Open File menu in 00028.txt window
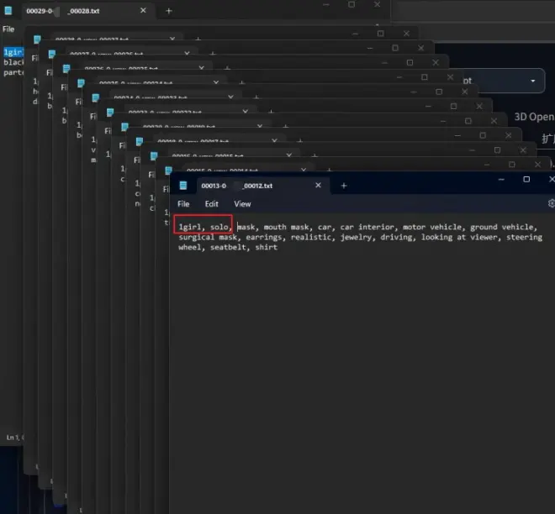Image resolution: width=555 pixels, height=514 pixels. tap(8, 29)
